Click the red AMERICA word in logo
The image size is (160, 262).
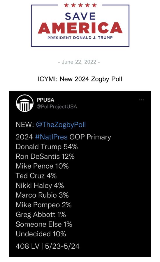80,28
